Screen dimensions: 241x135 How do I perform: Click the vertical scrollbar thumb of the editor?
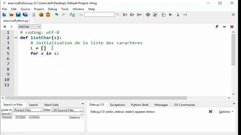[233, 50]
